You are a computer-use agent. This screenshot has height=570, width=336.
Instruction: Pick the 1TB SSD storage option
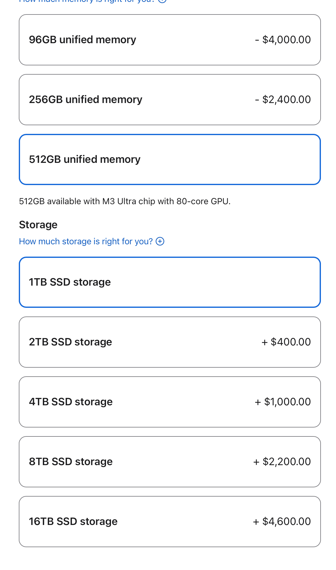(170, 282)
